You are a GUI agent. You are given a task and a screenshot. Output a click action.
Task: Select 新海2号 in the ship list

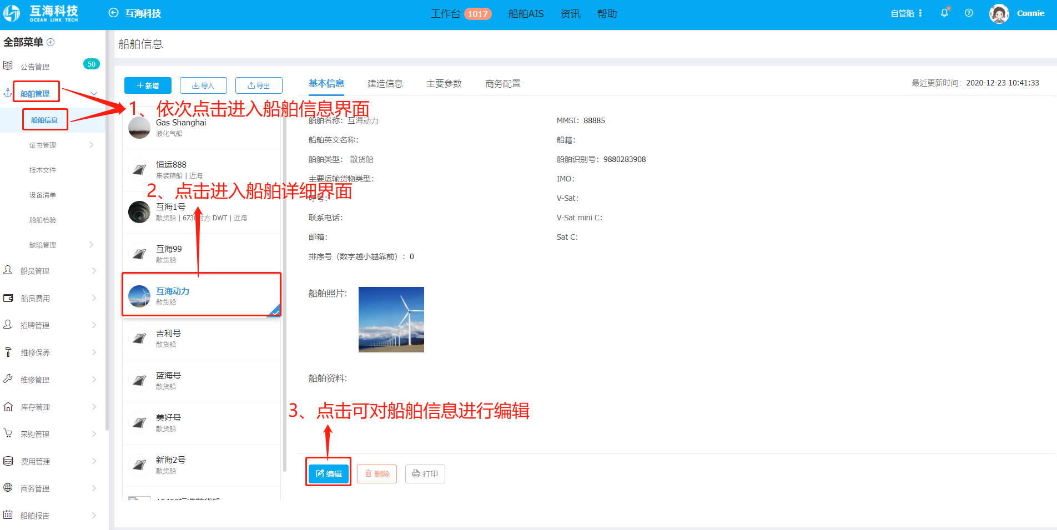tap(202, 465)
